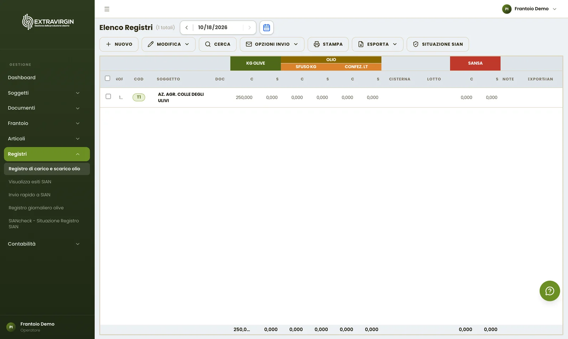Click the Nuovo button
Image resolution: width=568 pixels, height=339 pixels.
click(x=119, y=44)
